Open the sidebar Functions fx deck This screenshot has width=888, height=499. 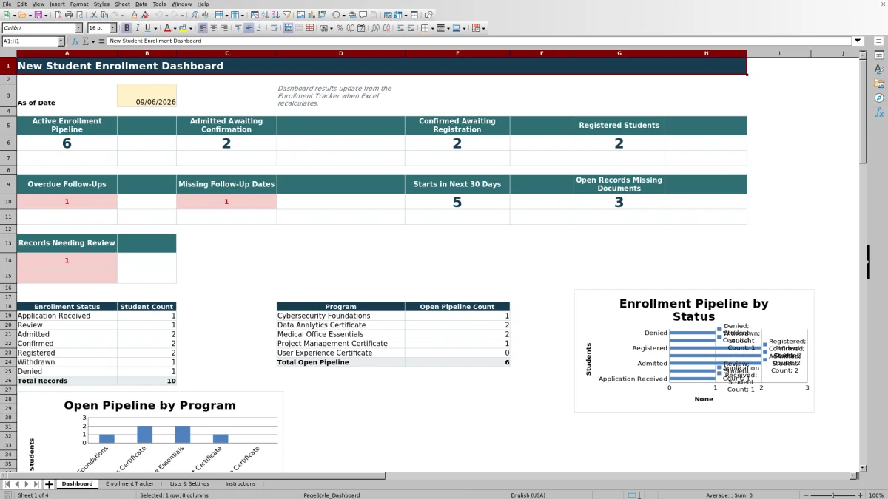pos(879,112)
